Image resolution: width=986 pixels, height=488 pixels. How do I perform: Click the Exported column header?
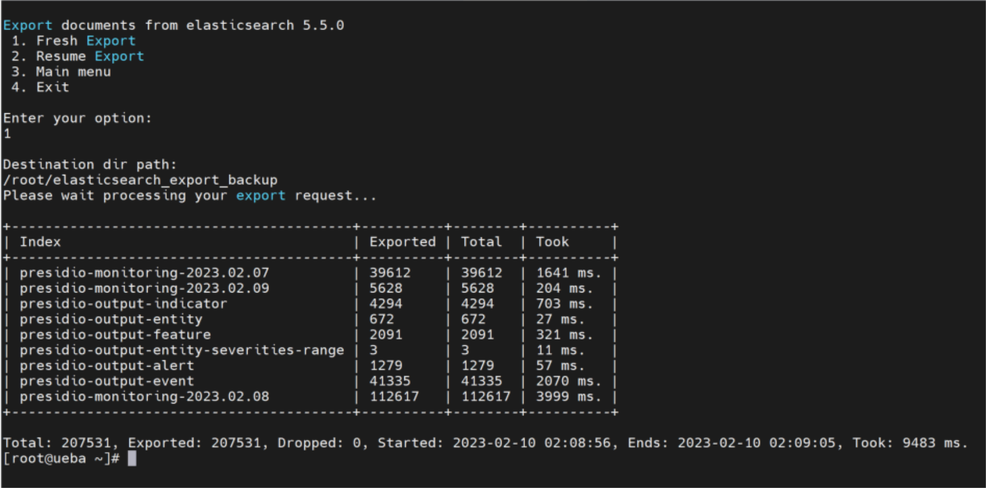pos(402,242)
